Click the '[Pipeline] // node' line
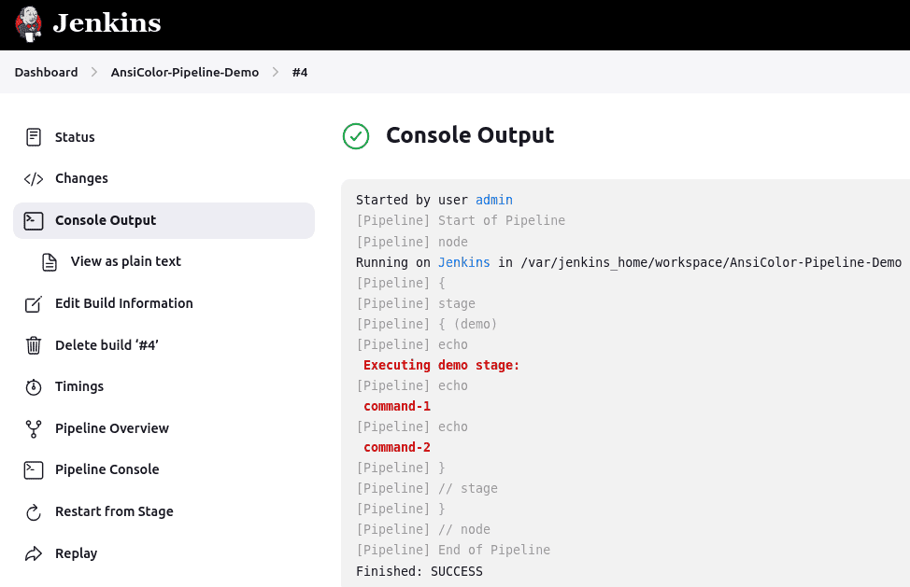910x587 pixels. coord(423,530)
